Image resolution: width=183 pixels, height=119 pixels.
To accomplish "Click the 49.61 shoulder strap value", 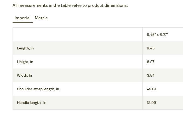I will click(151, 89).
